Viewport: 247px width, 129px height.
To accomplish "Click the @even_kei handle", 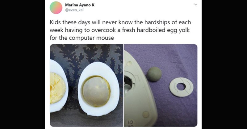I will click(74, 10).
